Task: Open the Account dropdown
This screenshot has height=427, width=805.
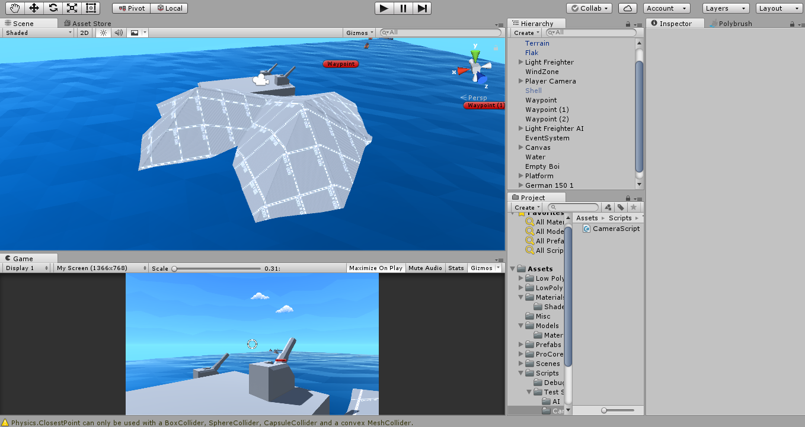Action: [666, 8]
